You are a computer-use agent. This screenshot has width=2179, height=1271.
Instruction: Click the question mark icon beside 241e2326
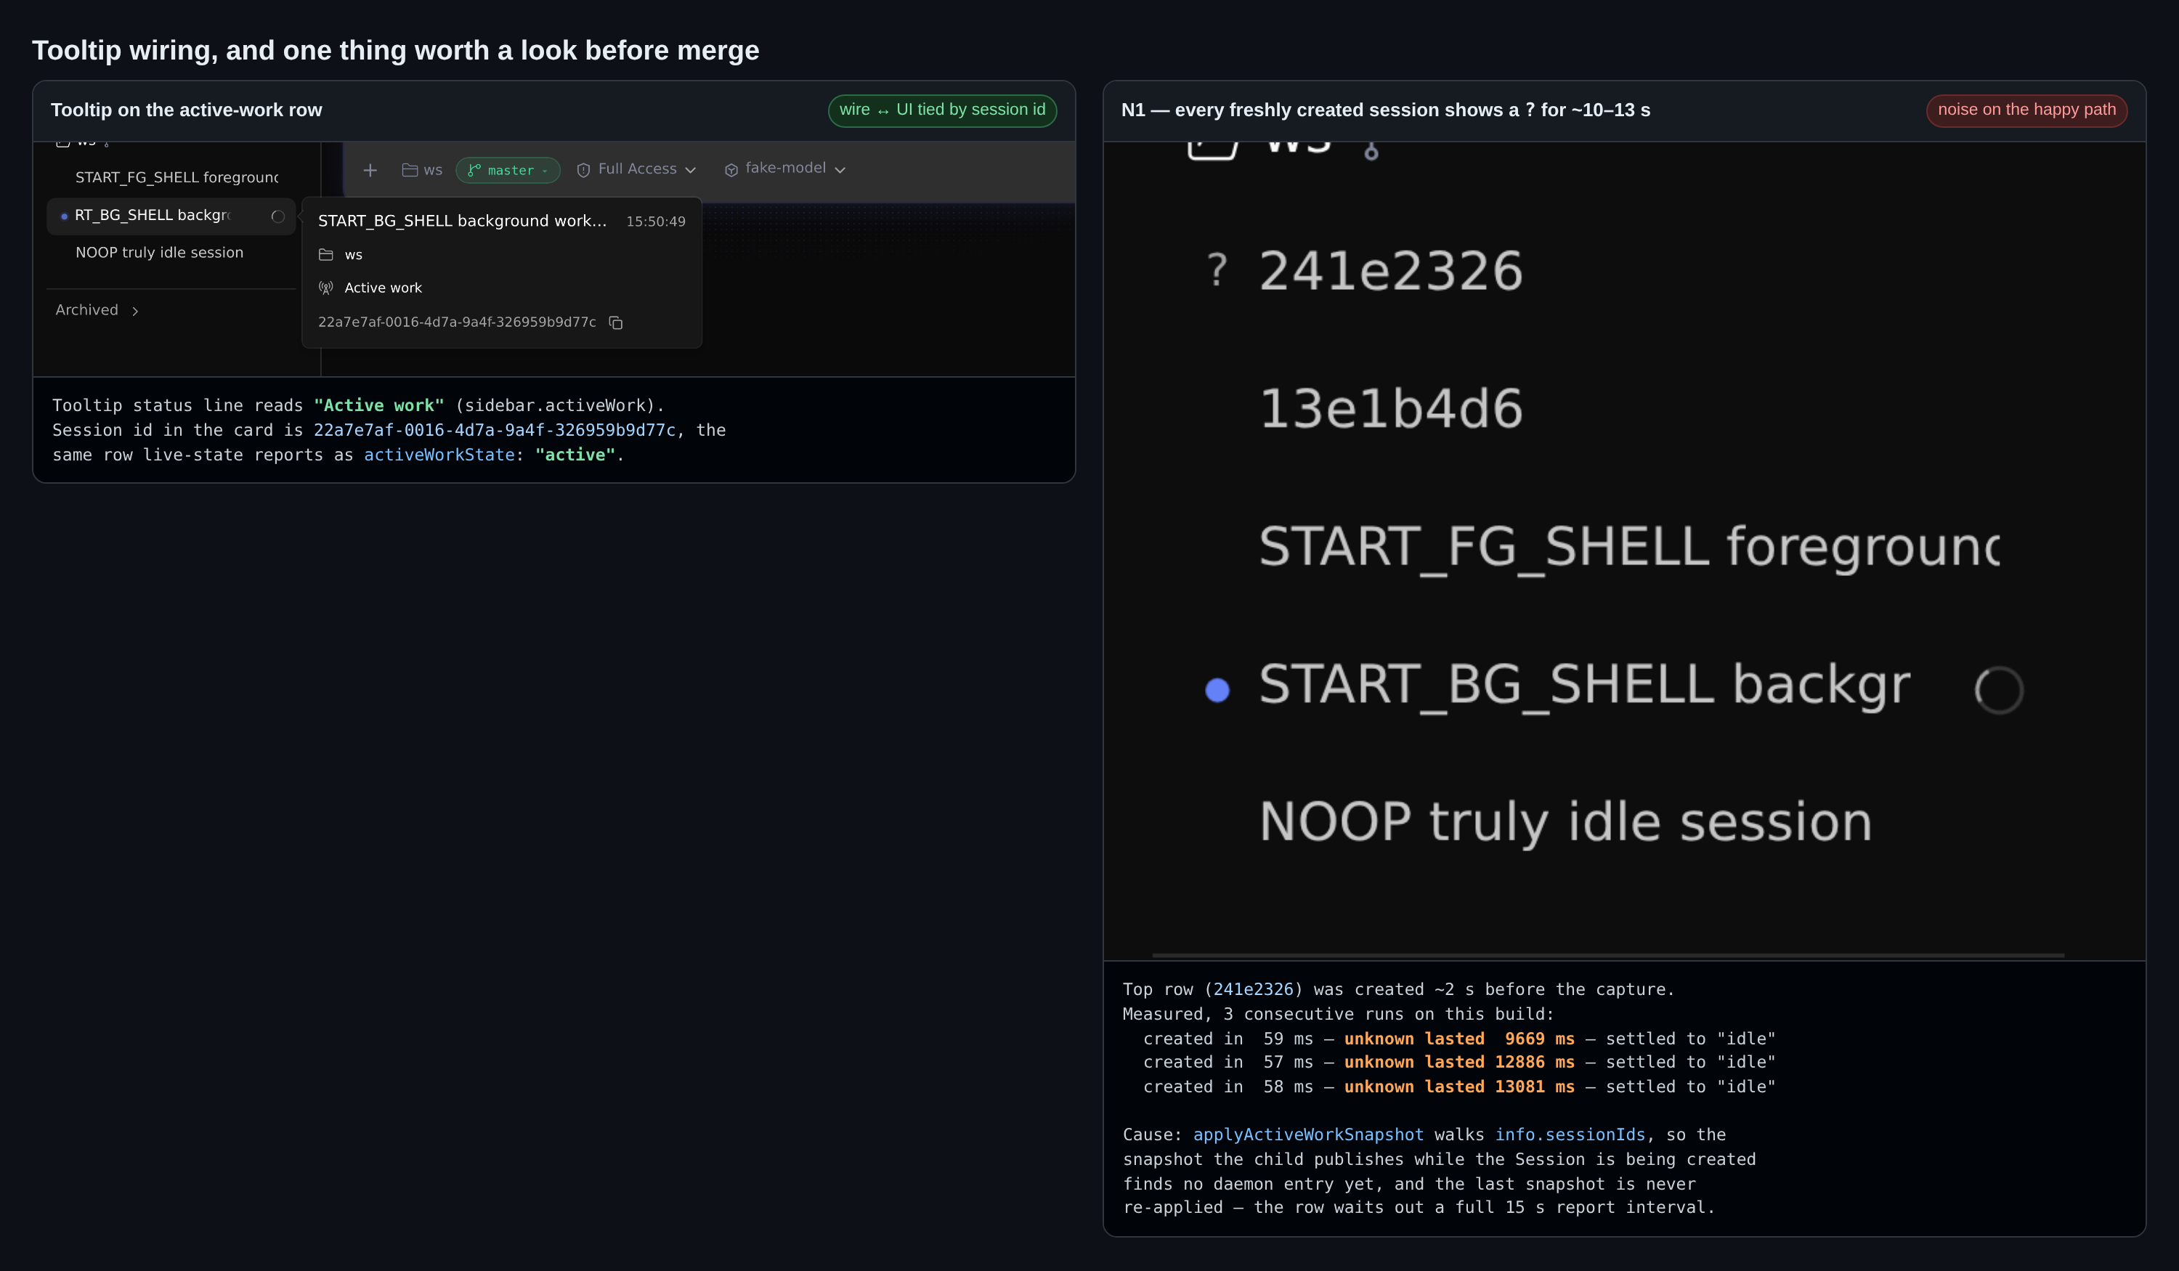tap(1217, 269)
